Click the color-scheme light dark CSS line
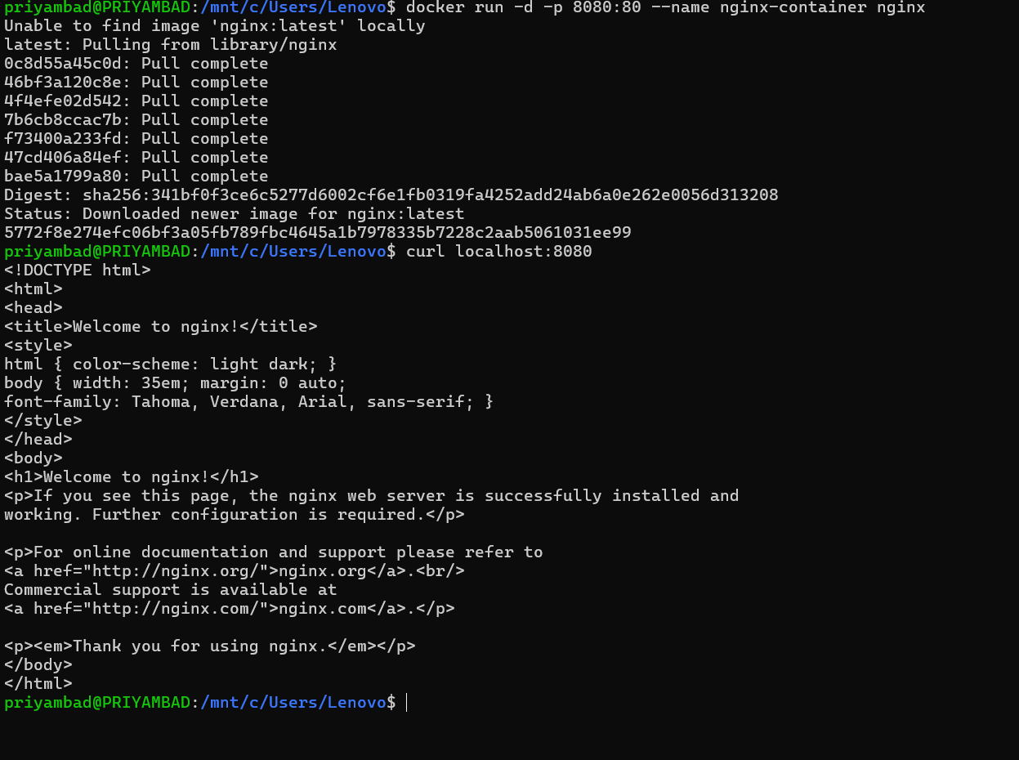The width and height of the screenshot is (1019, 760). [x=170, y=364]
